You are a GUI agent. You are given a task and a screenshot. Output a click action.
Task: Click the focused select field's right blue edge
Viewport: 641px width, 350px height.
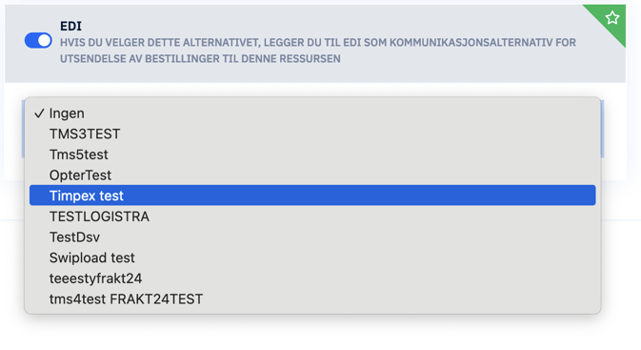coord(602,129)
